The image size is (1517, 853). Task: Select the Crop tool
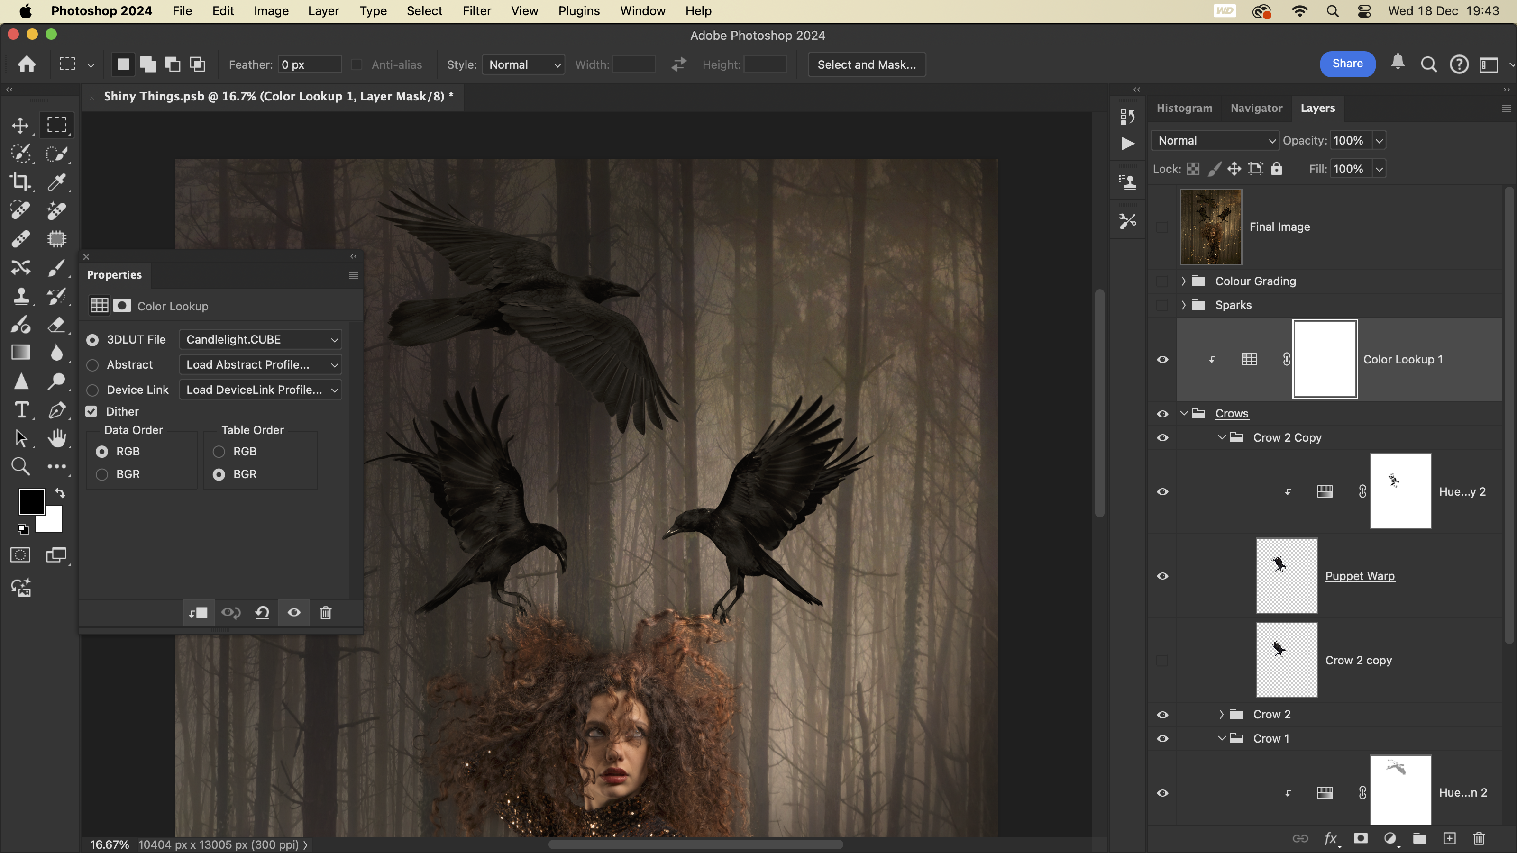20,182
